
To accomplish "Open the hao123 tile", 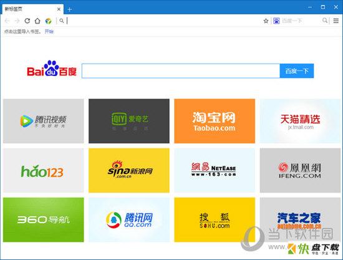I will pos(43,170).
